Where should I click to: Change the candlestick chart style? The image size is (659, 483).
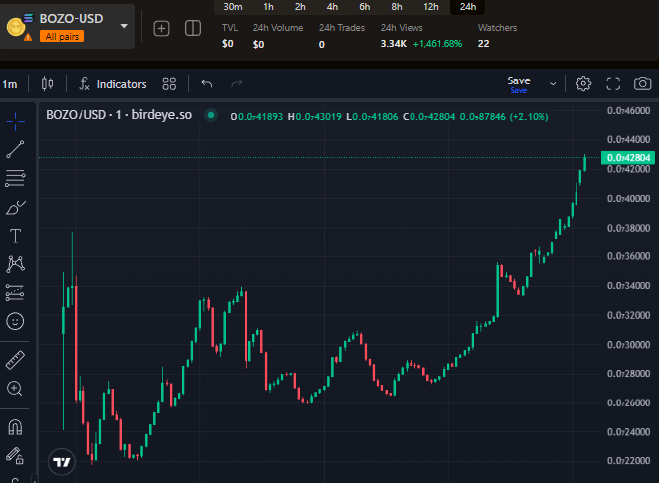(x=47, y=84)
